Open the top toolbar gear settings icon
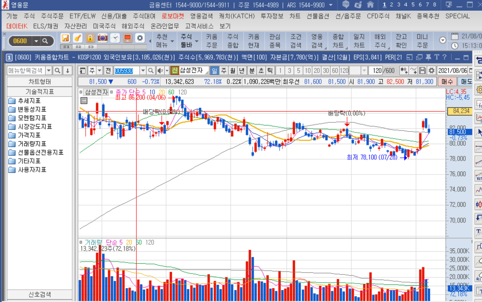Image resolution: width=482 pixels, height=302 pixels. click(140, 38)
